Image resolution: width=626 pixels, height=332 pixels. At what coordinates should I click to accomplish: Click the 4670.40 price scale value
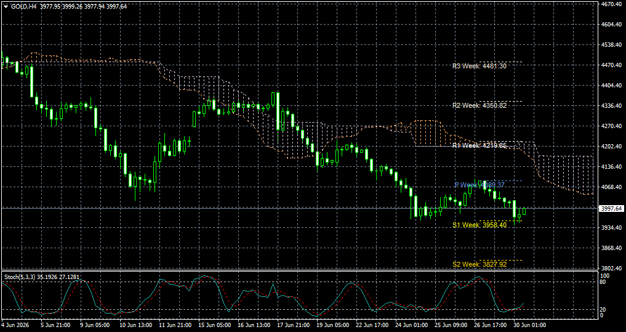(611, 4)
